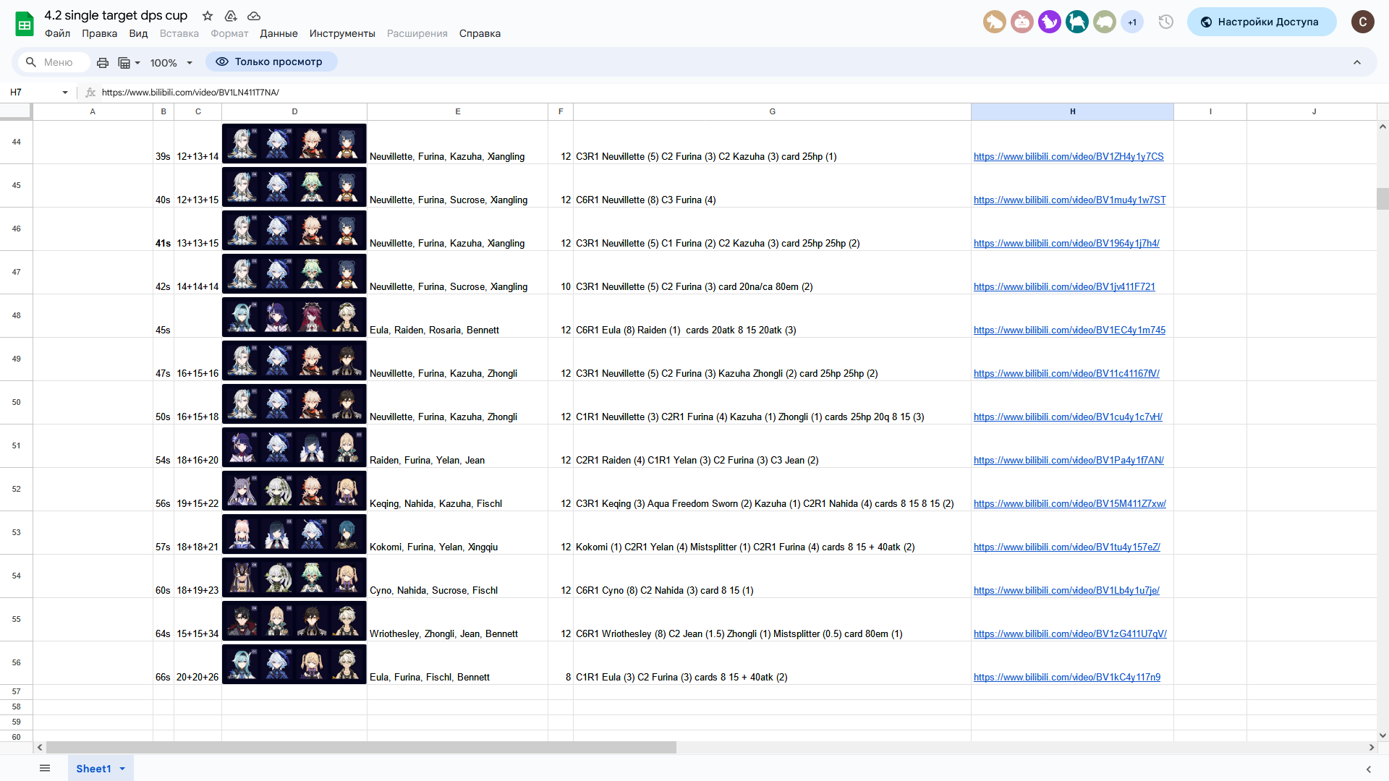Open the 100% zoom dropdown
Image resolution: width=1389 pixels, height=781 pixels.
[x=171, y=63]
